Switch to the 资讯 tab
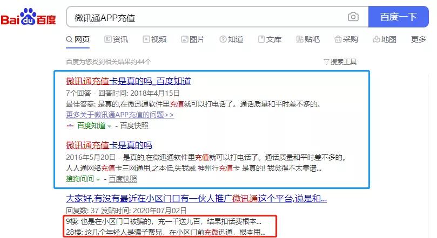Image resolution: width=437 pixels, height=238 pixels. pyautogui.click(x=116, y=39)
